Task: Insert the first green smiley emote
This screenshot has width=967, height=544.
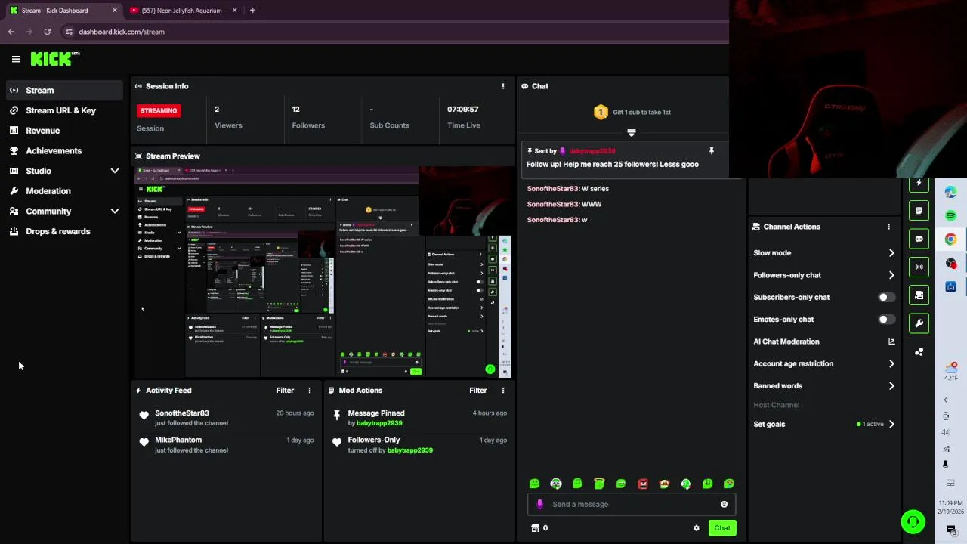Action: [x=535, y=484]
